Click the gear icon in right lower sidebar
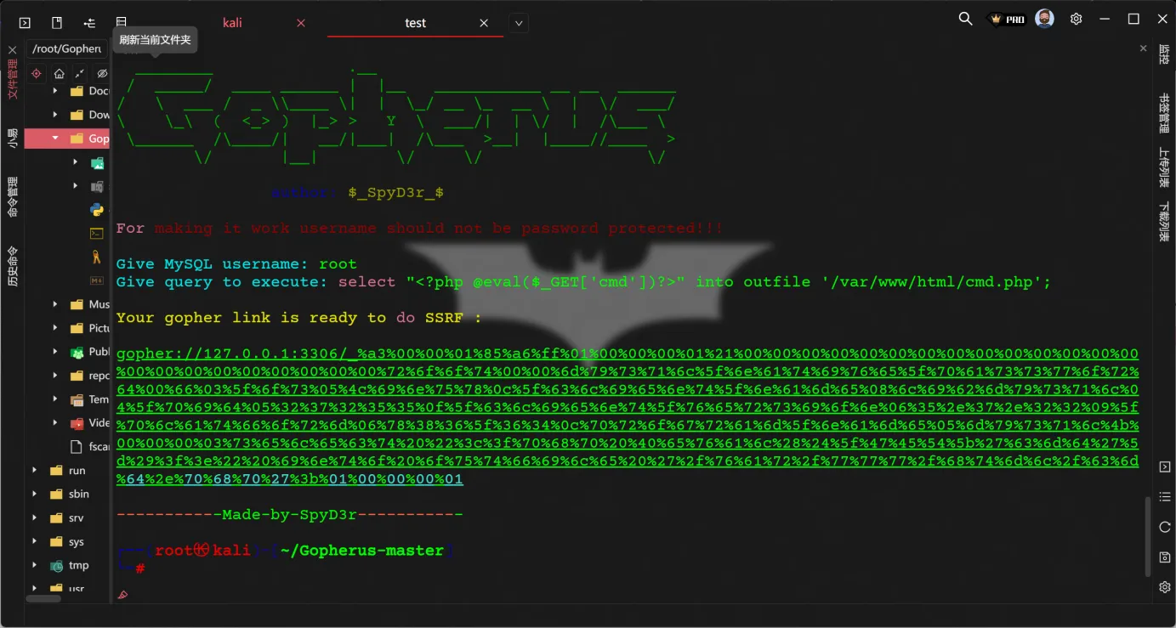 (1165, 587)
